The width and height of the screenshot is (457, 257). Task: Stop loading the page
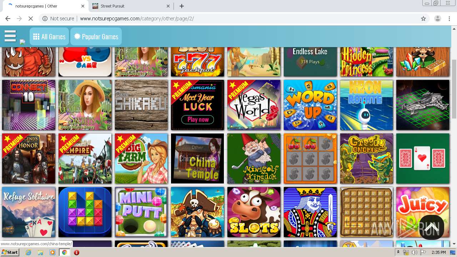31,19
